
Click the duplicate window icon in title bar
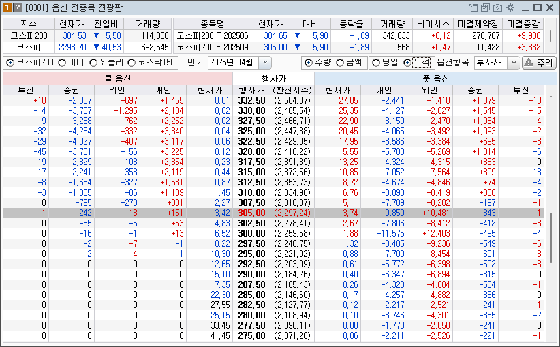click(x=485, y=7)
